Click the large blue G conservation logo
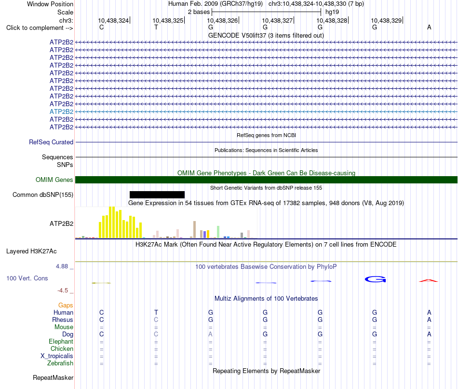This screenshot has height=389, width=458. (376, 279)
